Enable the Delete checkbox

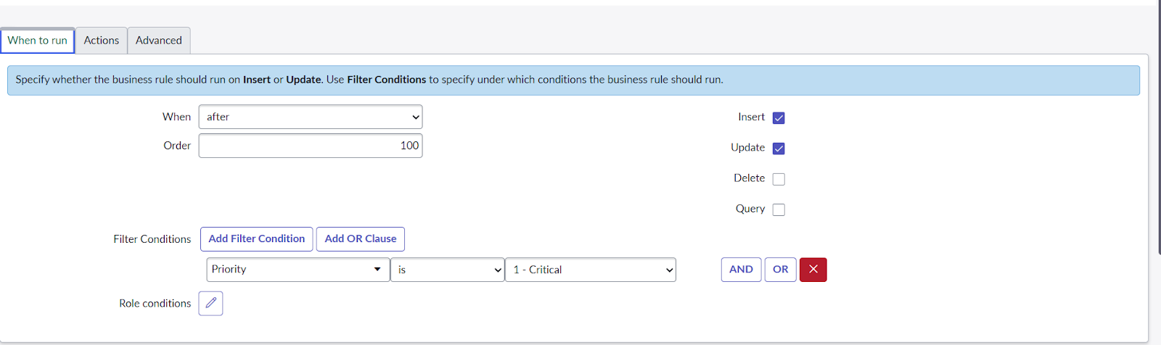779,179
